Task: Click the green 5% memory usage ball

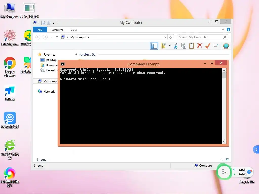Action: (x=224, y=172)
